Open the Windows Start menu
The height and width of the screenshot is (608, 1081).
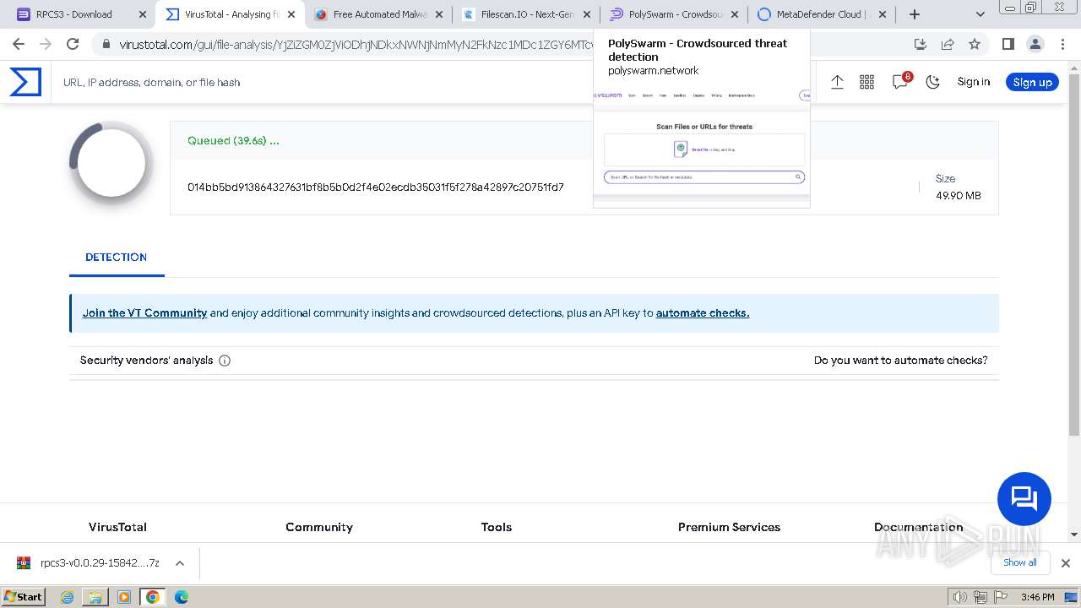pyautogui.click(x=24, y=596)
